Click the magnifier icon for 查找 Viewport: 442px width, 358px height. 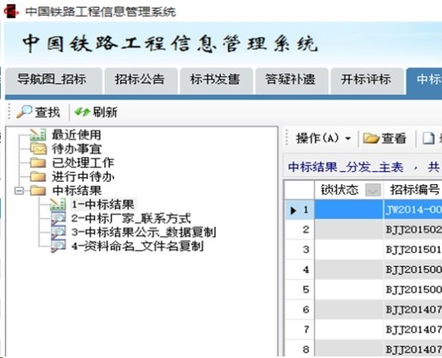24,112
